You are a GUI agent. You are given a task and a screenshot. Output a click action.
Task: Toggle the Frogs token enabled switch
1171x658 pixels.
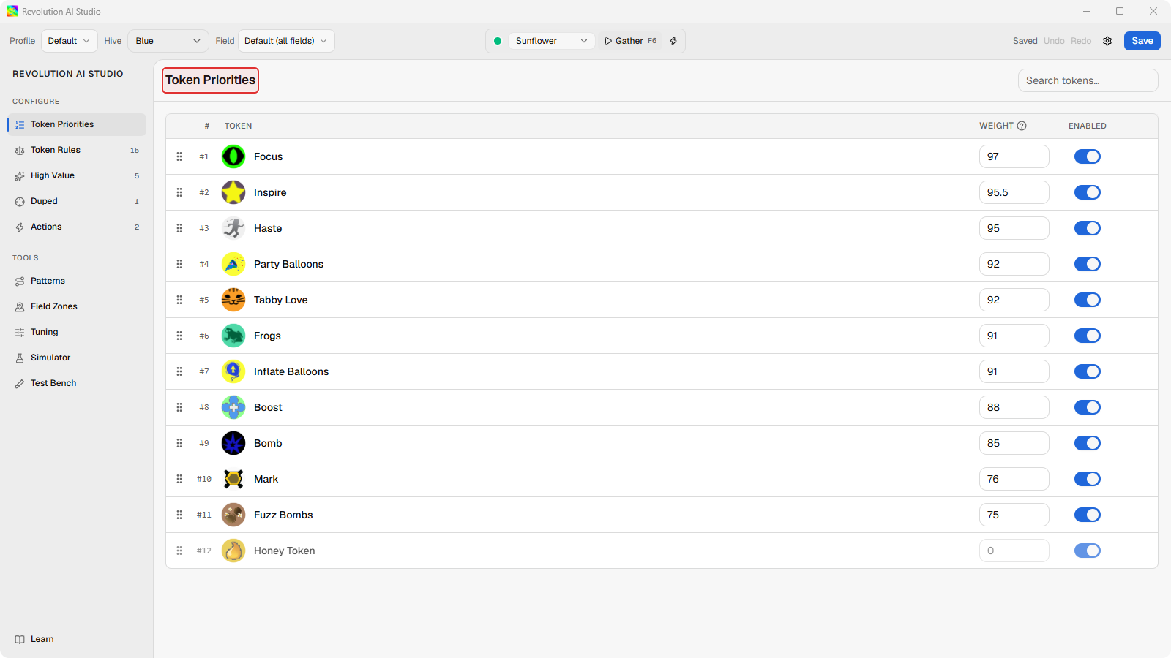[1088, 336]
